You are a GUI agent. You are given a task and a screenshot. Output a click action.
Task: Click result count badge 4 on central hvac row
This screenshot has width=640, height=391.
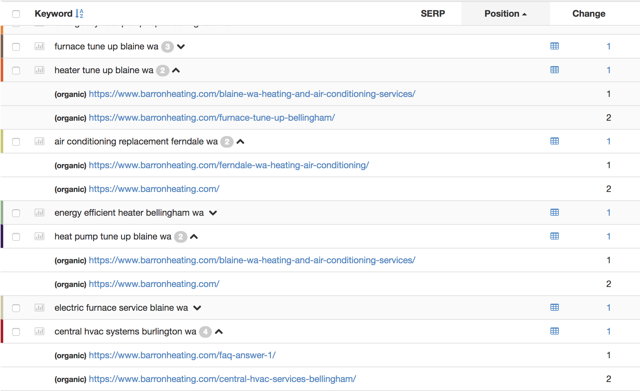pos(205,332)
